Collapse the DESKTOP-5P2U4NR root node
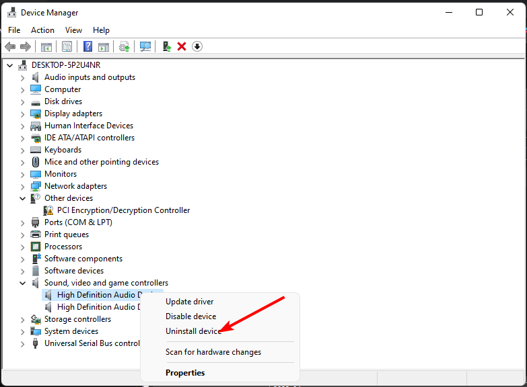 [9, 65]
